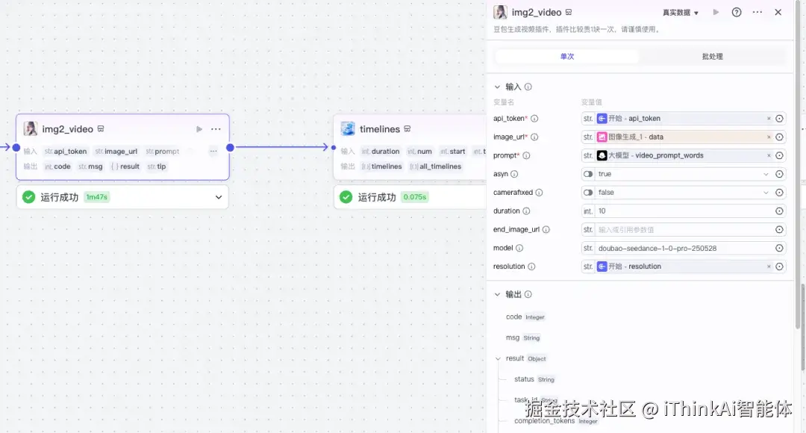The width and height of the screenshot is (806, 433).
Task: Show info for prompt parameter
Action: click(526, 156)
